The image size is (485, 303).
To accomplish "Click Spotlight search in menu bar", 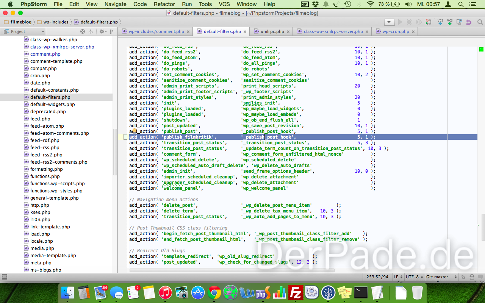I will [461, 4].
